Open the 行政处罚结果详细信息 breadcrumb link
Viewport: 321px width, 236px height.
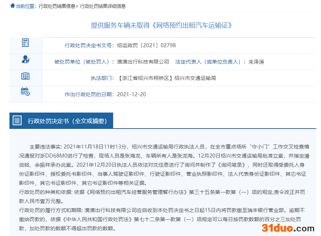(103, 6)
